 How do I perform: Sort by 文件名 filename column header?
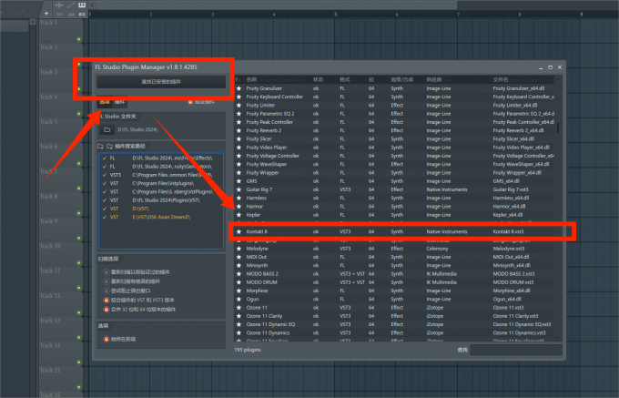pos(501,80)
